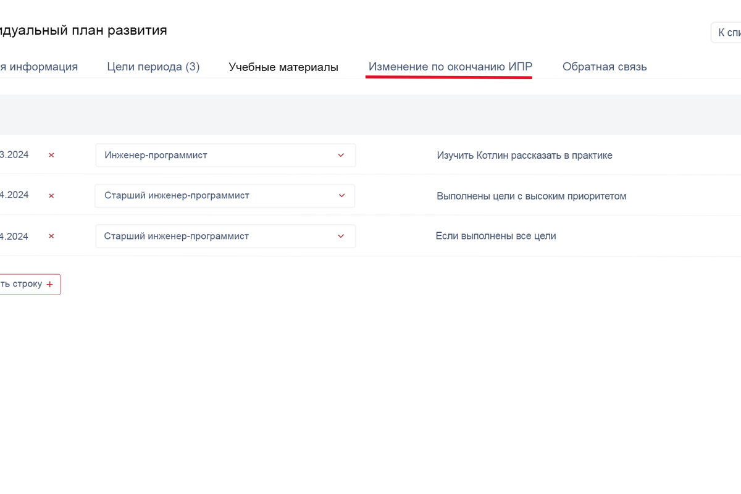Edit 'Выполнены цели с высоким приоритетом' text
Image resolution: width=741 pixels, height=494 pixels.
[x=531, y=196]
